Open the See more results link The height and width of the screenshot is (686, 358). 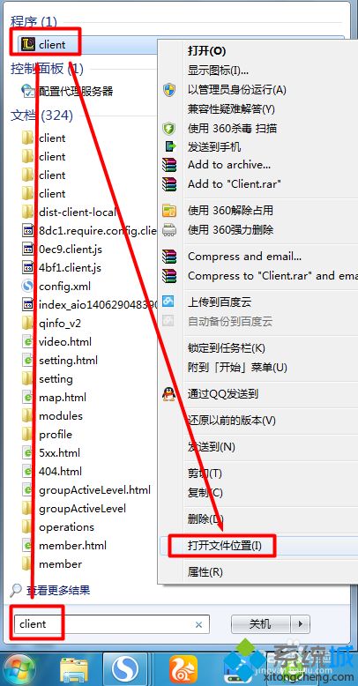tap(58, 590)
